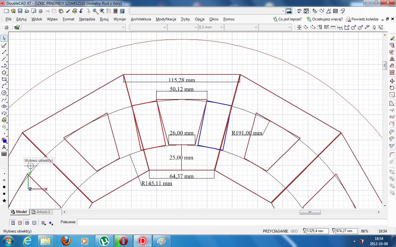Viewport: 396px width, 247px height.
Task: Open the 0,3 mm line width dropdown
Action: (222, 27)
